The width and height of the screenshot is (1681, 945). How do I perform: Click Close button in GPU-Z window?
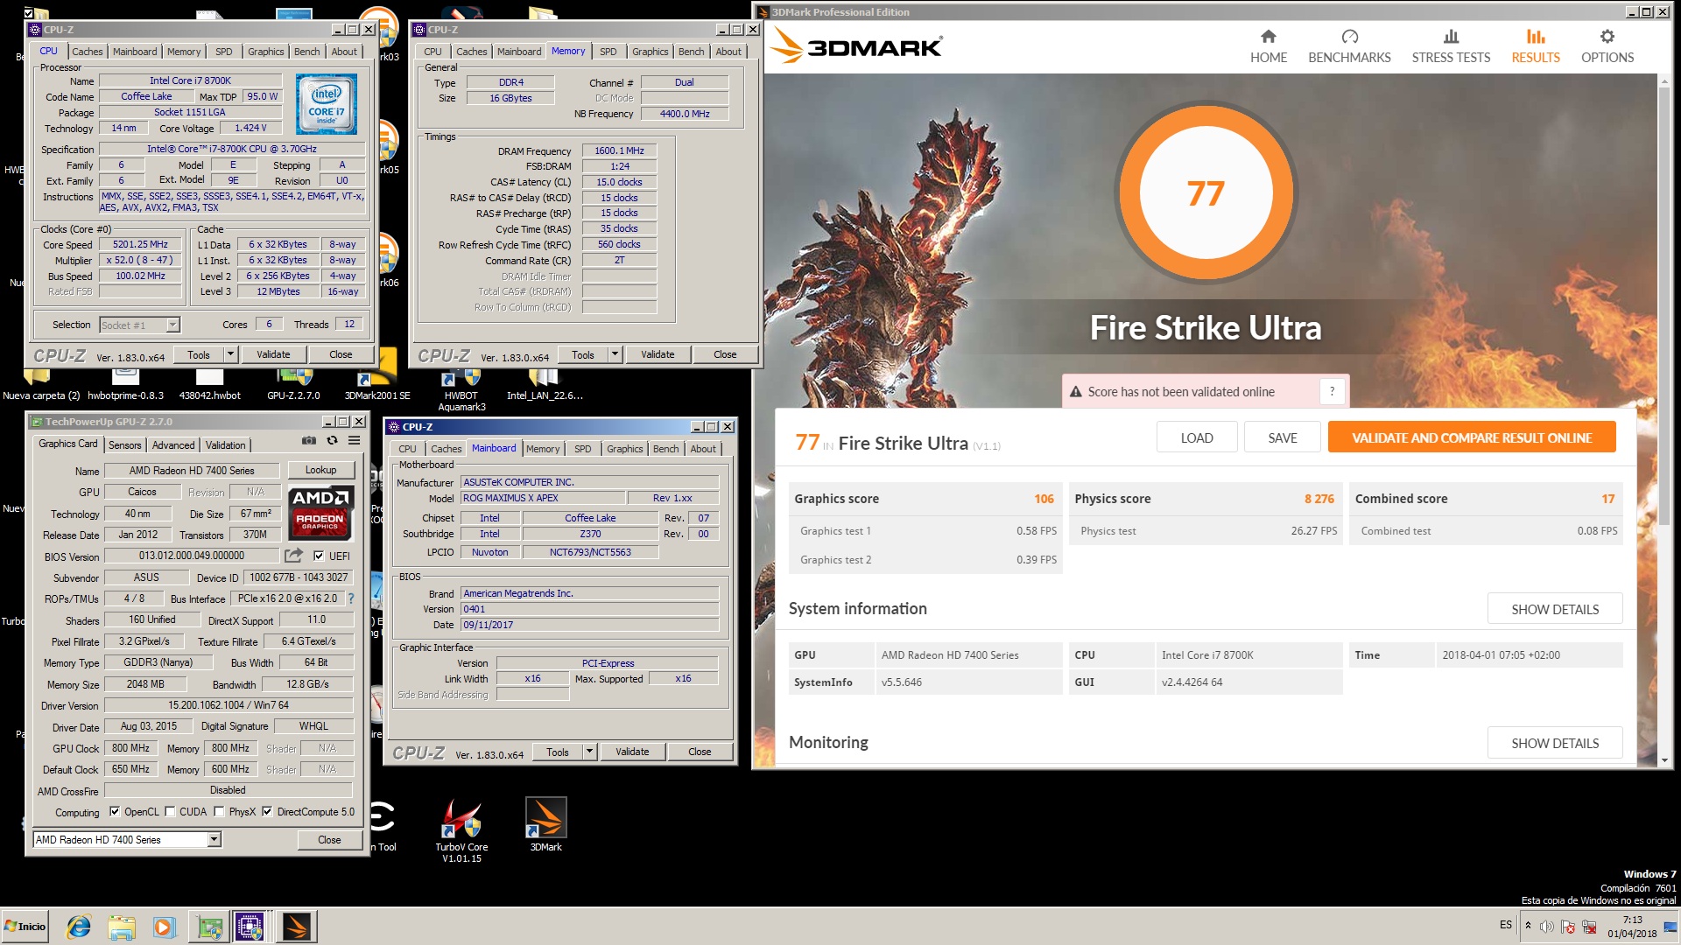pyautogui.click(x=329, y=840)
